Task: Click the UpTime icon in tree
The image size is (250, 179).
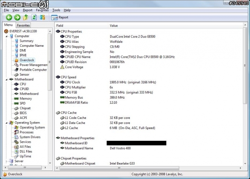Action: 16,156
